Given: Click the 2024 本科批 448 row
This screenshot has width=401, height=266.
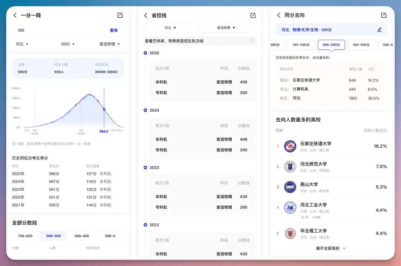Looking at the screenshot, I should (x=202, y=140).
